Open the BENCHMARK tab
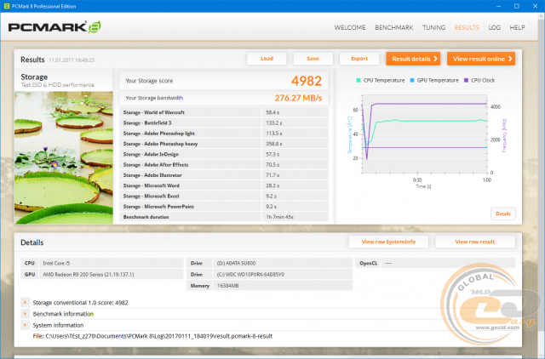The image size is (545, 359). 393,27
